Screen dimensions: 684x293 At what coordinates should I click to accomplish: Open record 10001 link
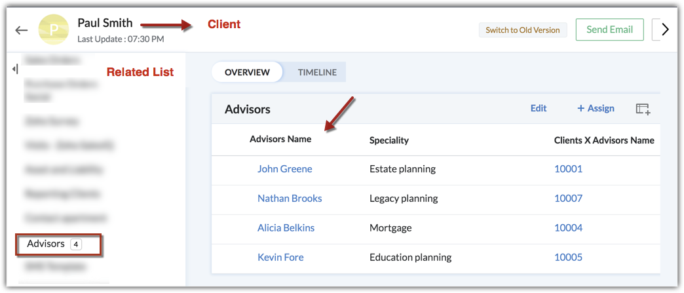568,168
